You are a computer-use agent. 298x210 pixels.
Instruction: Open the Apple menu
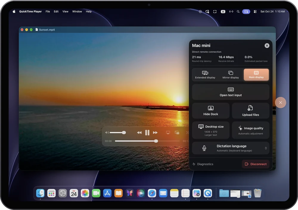tap(14, 12)
